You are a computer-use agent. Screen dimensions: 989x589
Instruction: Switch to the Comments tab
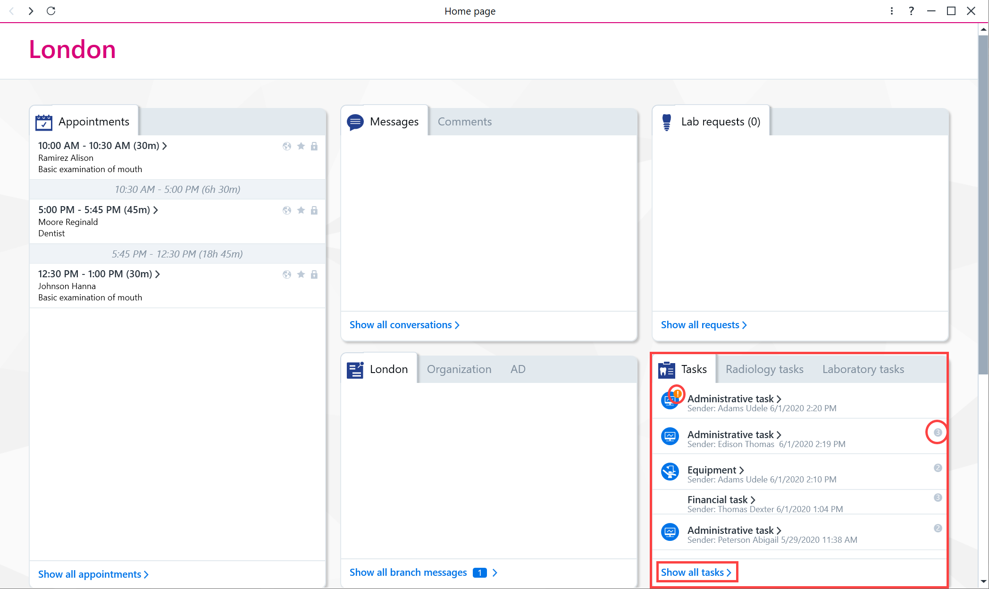pos(465,122)
